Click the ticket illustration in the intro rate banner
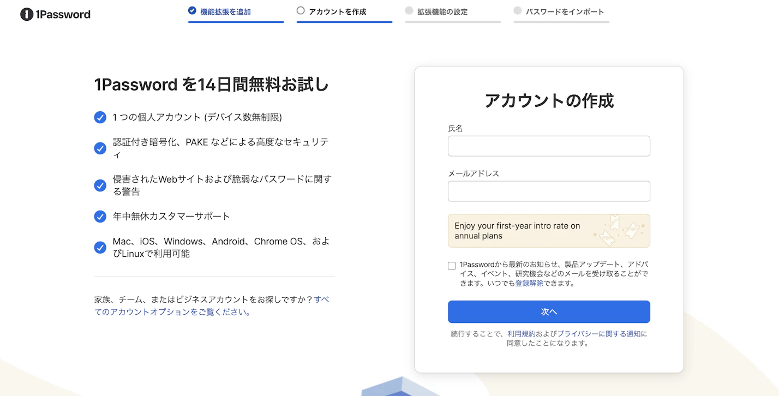Viewport: 779px width, 396px height. (619, 231)
